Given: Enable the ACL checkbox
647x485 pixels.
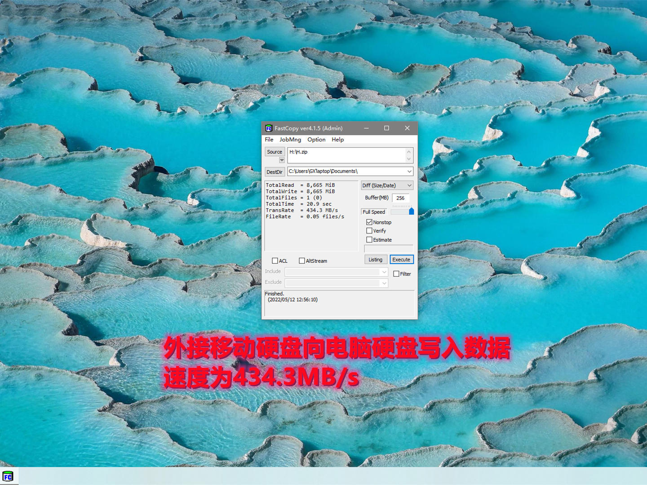Looking at the screenshot, I should (x=275, y=260).
